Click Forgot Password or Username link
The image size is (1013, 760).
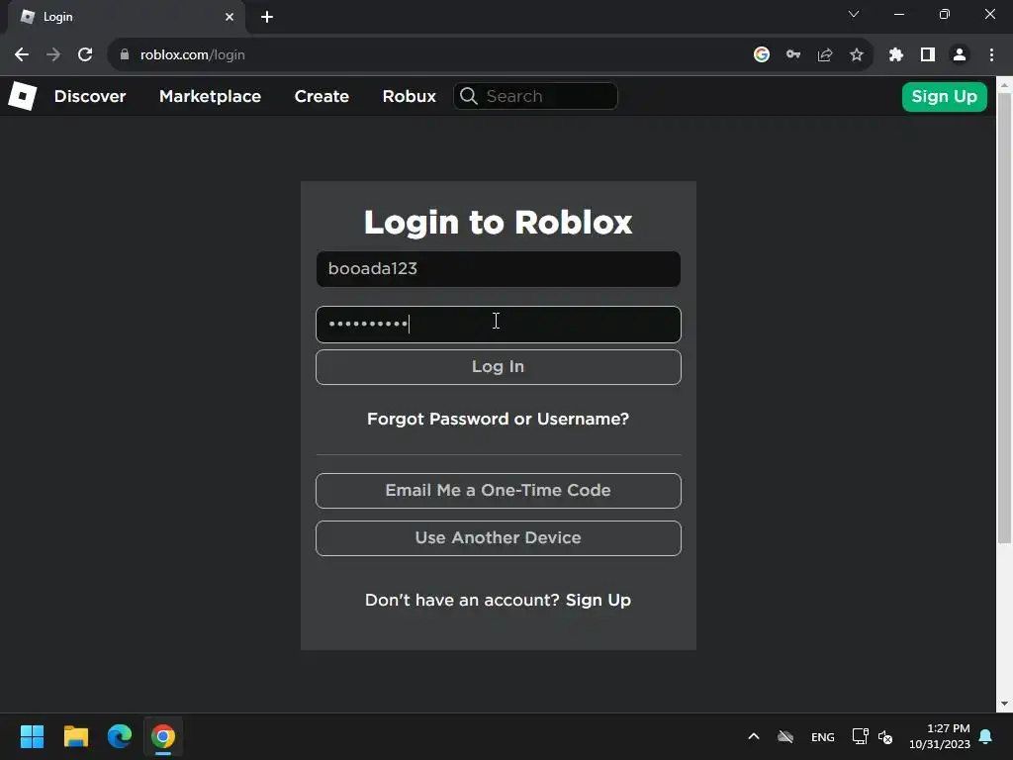tap(499, 420)
